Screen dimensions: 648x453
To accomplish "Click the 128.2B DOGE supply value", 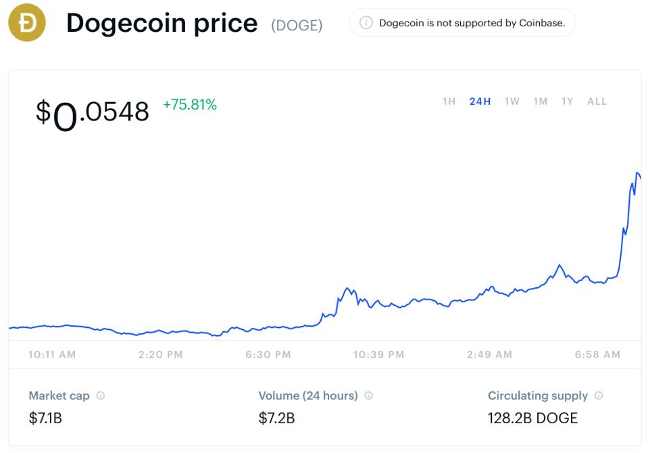I will pos(534,418).
